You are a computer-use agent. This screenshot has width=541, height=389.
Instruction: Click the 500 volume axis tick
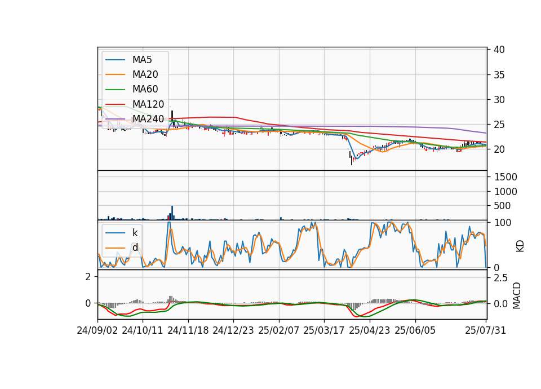[x=502, y=206]
